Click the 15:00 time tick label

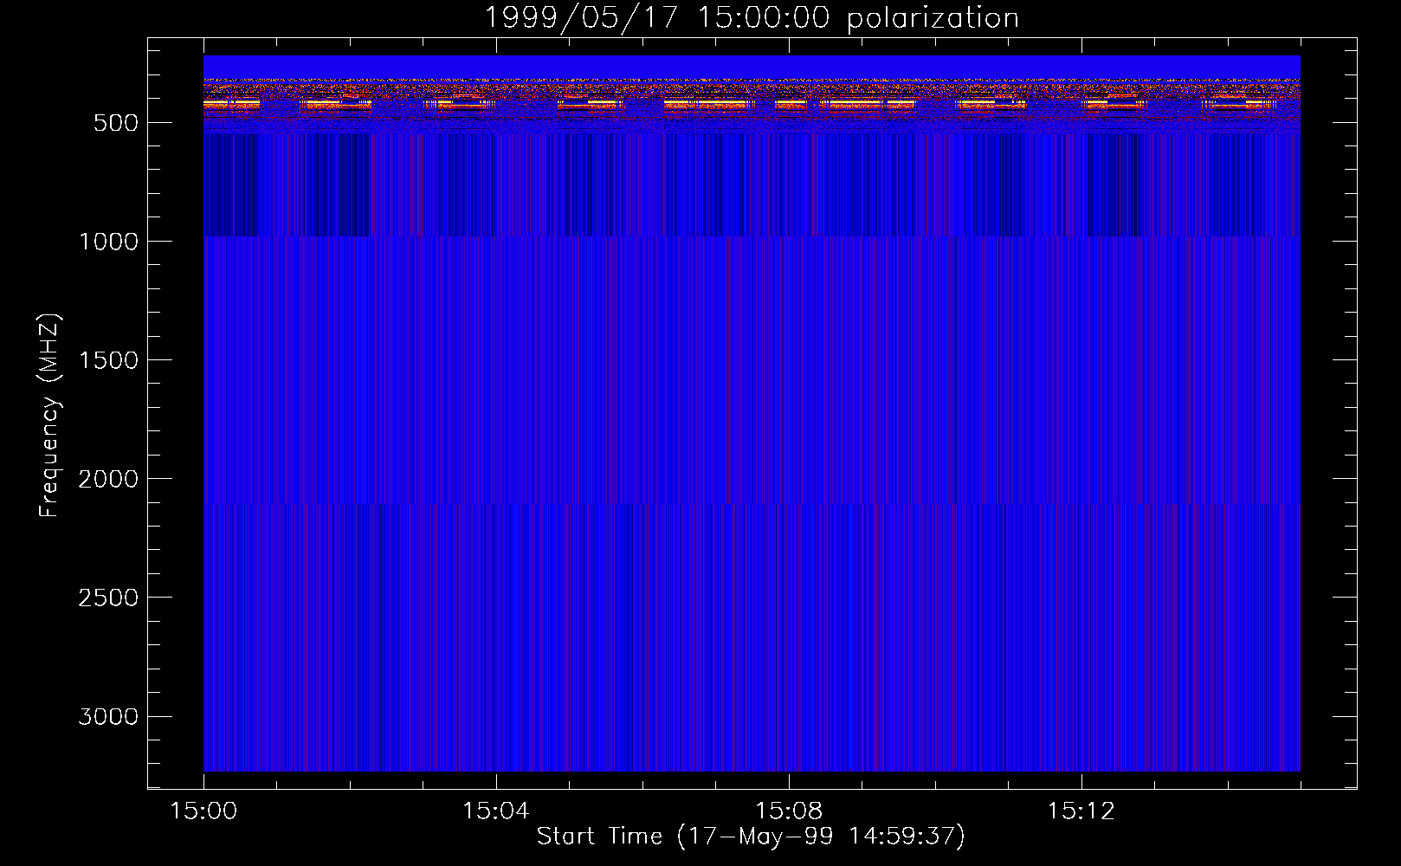203,811
